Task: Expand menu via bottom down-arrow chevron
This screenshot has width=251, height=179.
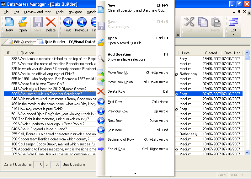Action: pyautogui.click(x=135, y=174)
